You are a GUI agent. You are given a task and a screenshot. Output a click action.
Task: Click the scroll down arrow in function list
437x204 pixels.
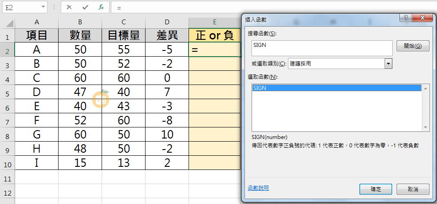pyautogui.click(x=426, y=127)
